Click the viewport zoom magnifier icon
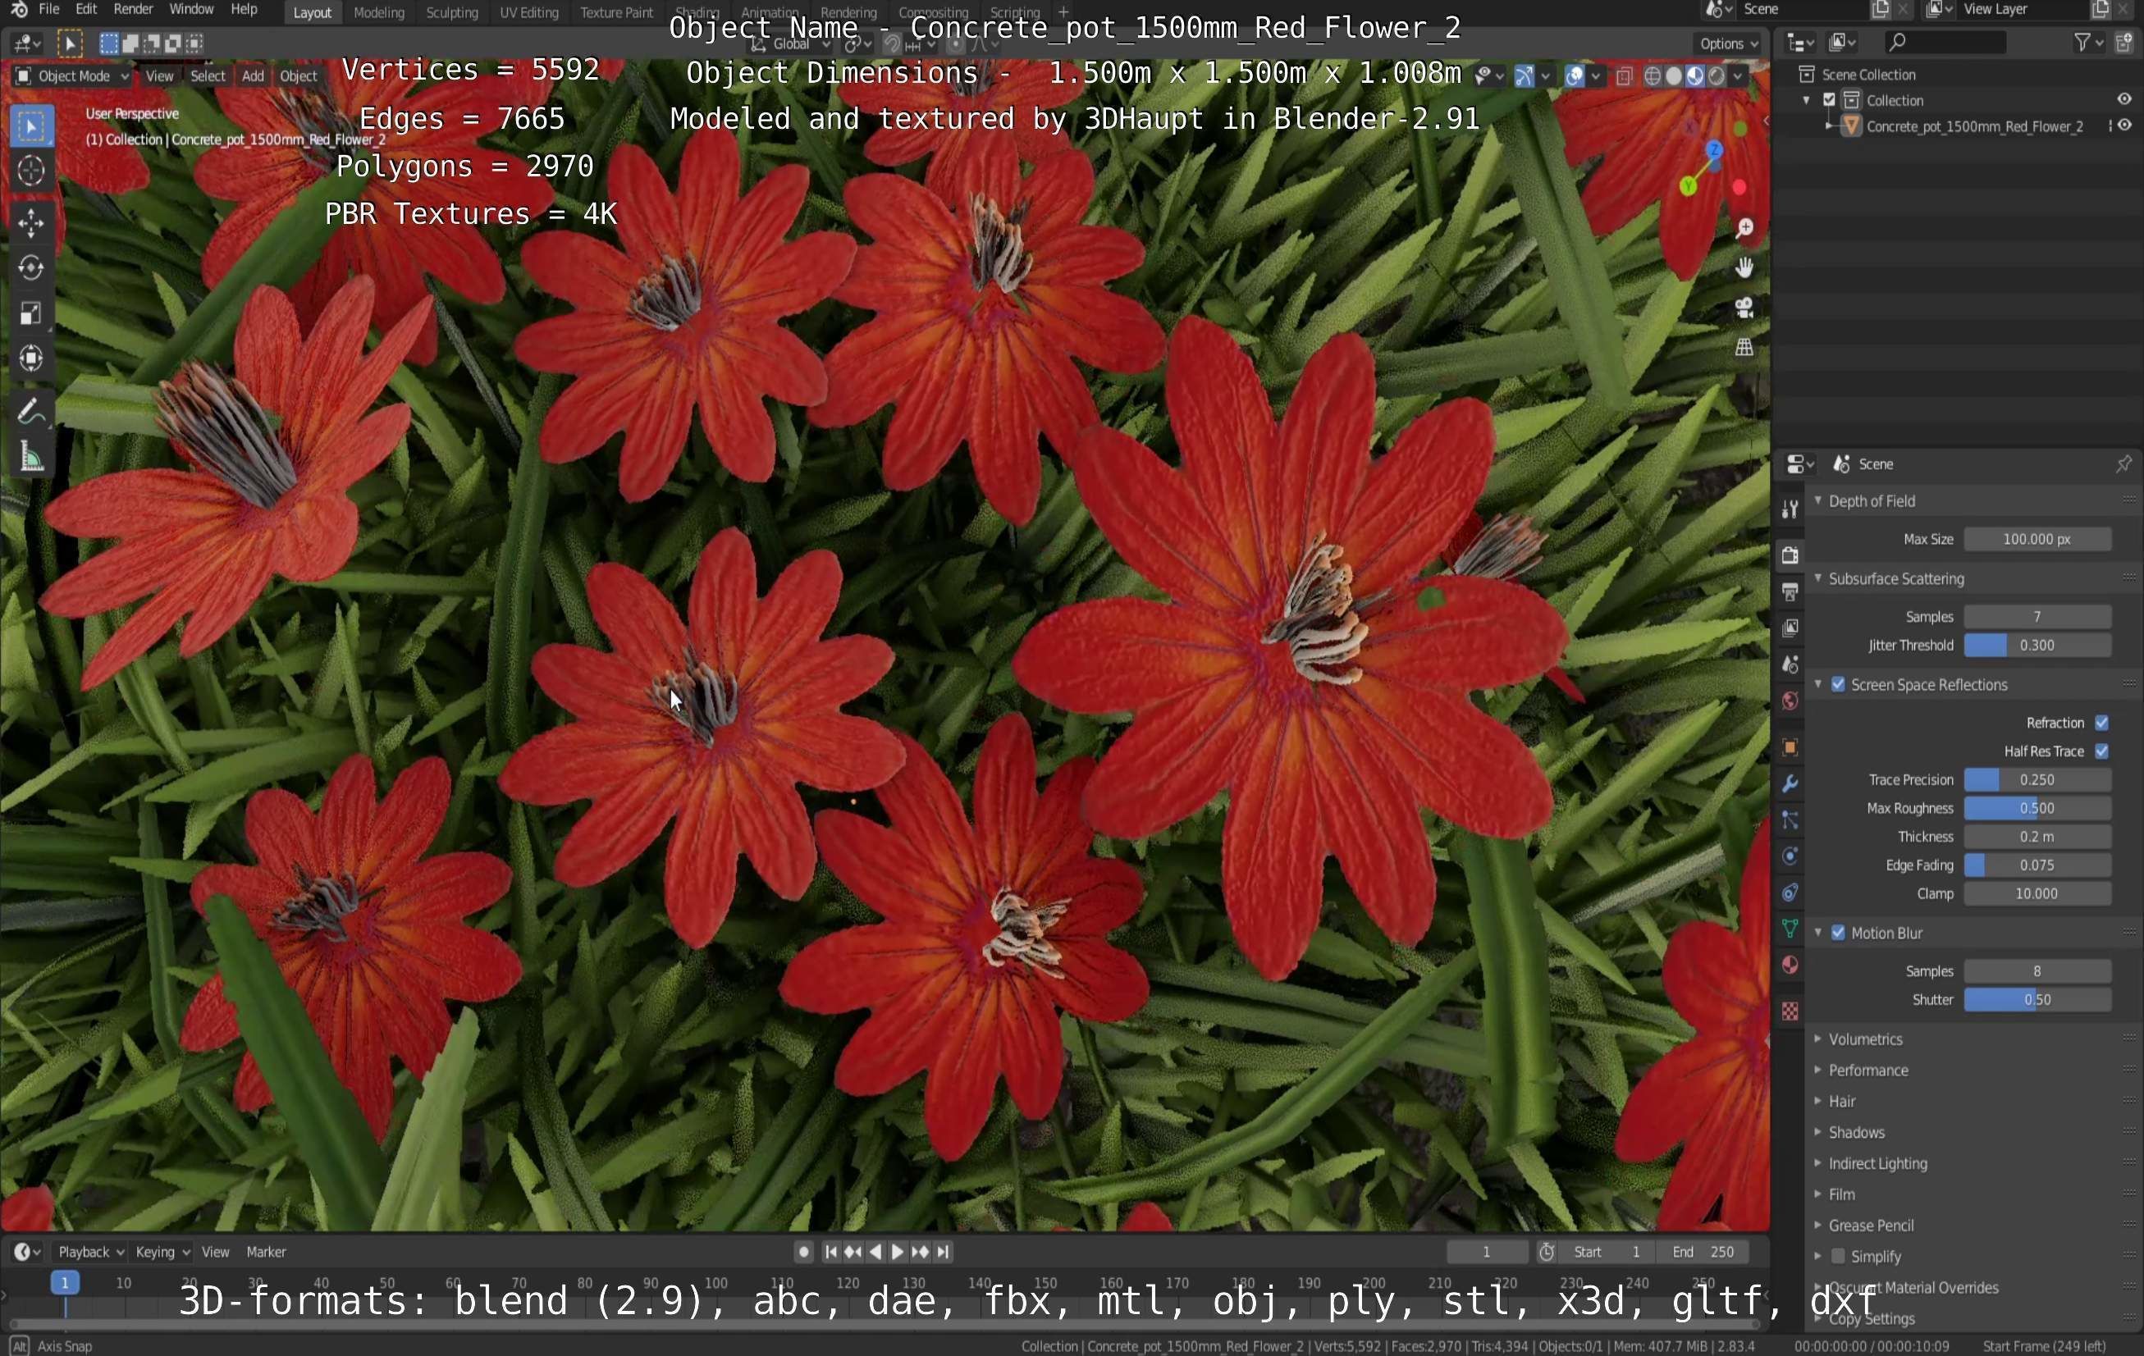Image resolution: width=2144 pixels, height=1356 pixels. pyautogui.click(x=1744, y=229)
